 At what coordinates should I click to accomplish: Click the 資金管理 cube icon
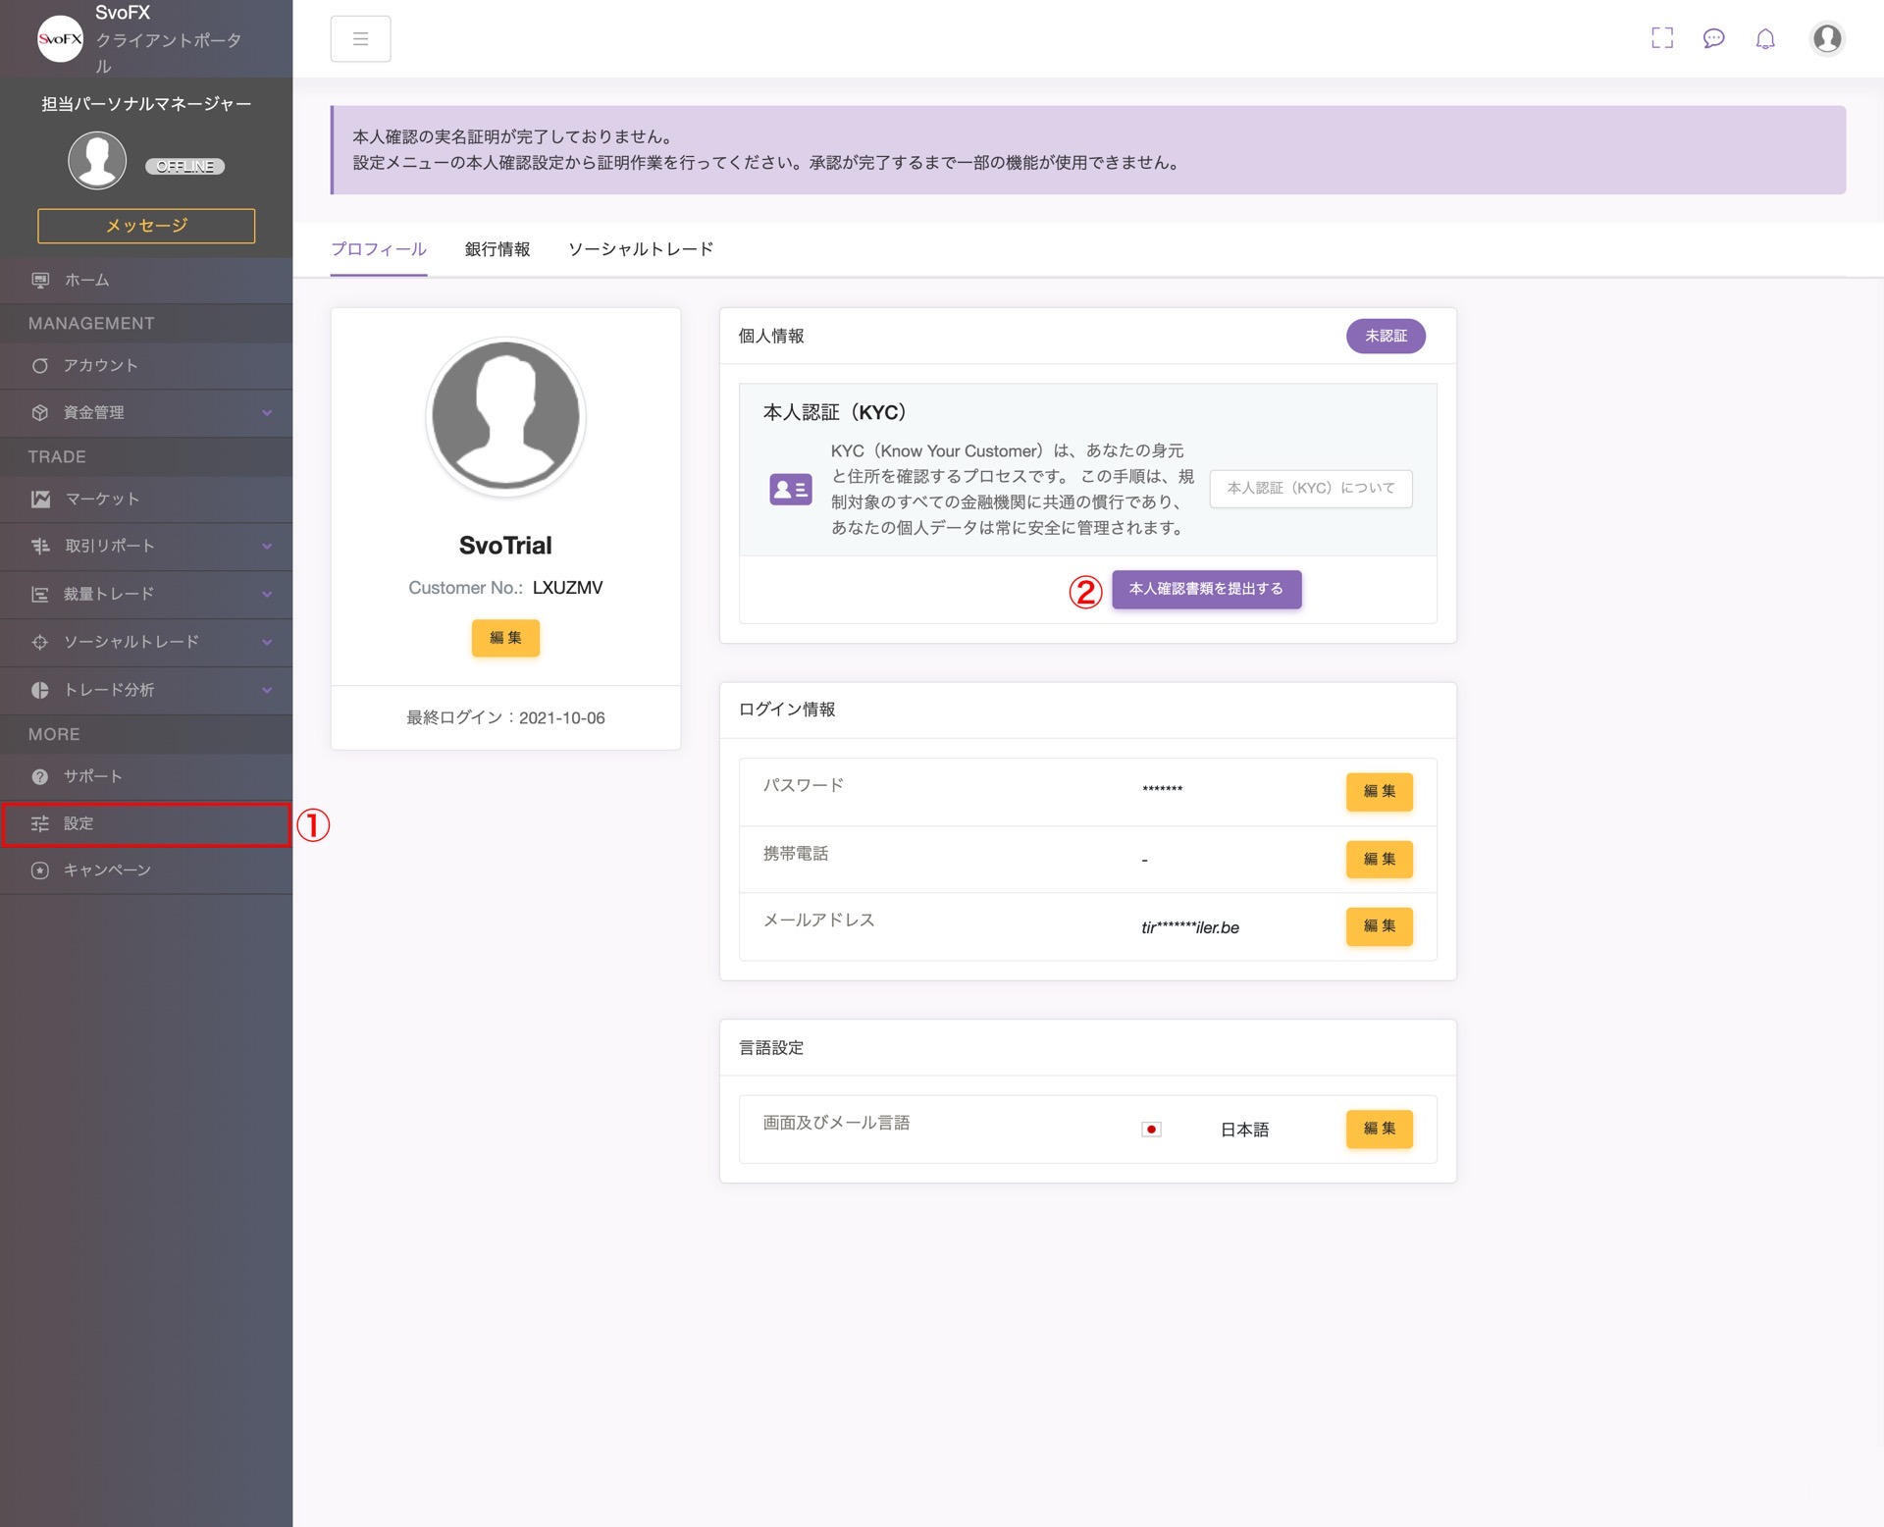pyautogui.click(x=40, y=413)
